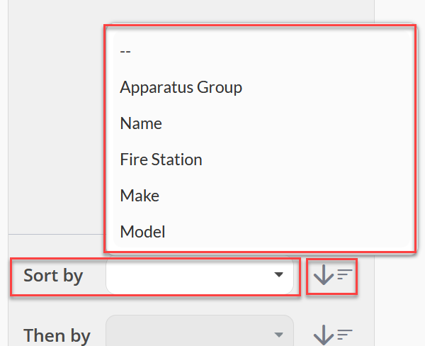Choose Model in the sort list
425x346 pixels.
(142, 232)
